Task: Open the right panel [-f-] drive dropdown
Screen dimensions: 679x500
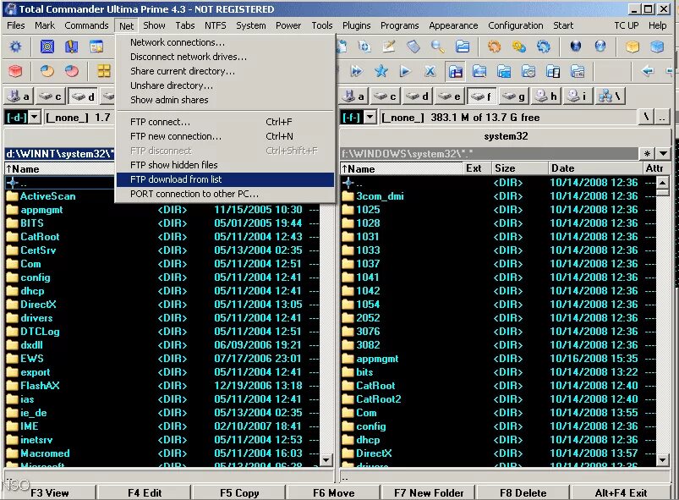Action: click(370, 117)
